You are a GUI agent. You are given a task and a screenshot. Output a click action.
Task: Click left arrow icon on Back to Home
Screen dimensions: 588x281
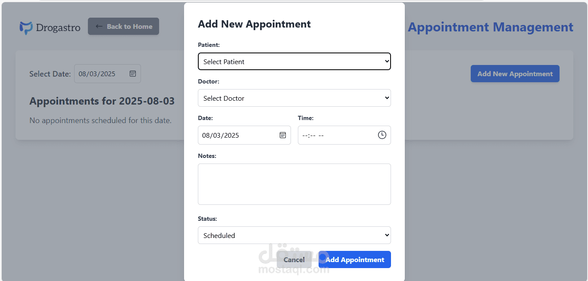pos(99,26)
